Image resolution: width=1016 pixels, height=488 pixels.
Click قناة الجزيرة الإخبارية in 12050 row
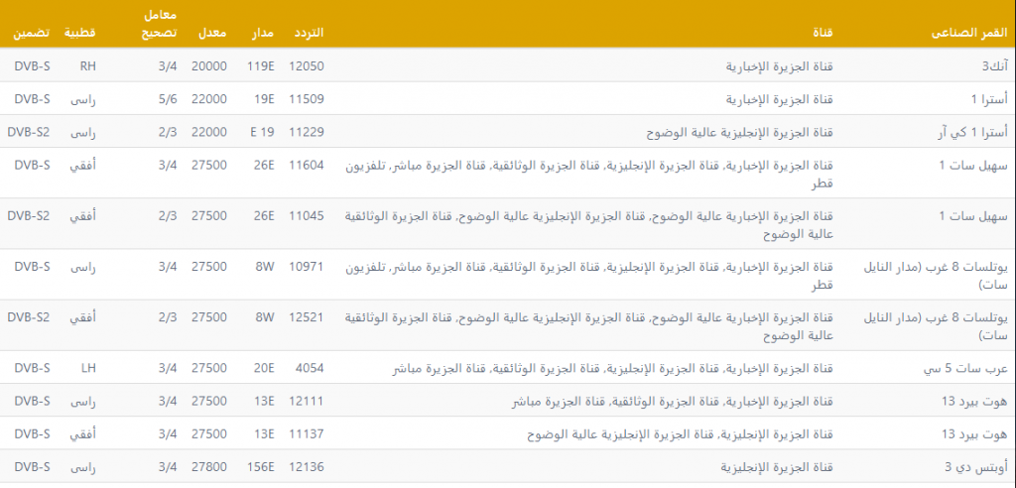778,66
